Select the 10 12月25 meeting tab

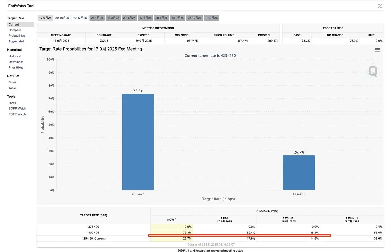coord(80,18)
